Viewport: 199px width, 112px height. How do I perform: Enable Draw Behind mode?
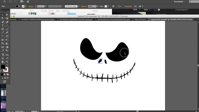coord(5,78)
